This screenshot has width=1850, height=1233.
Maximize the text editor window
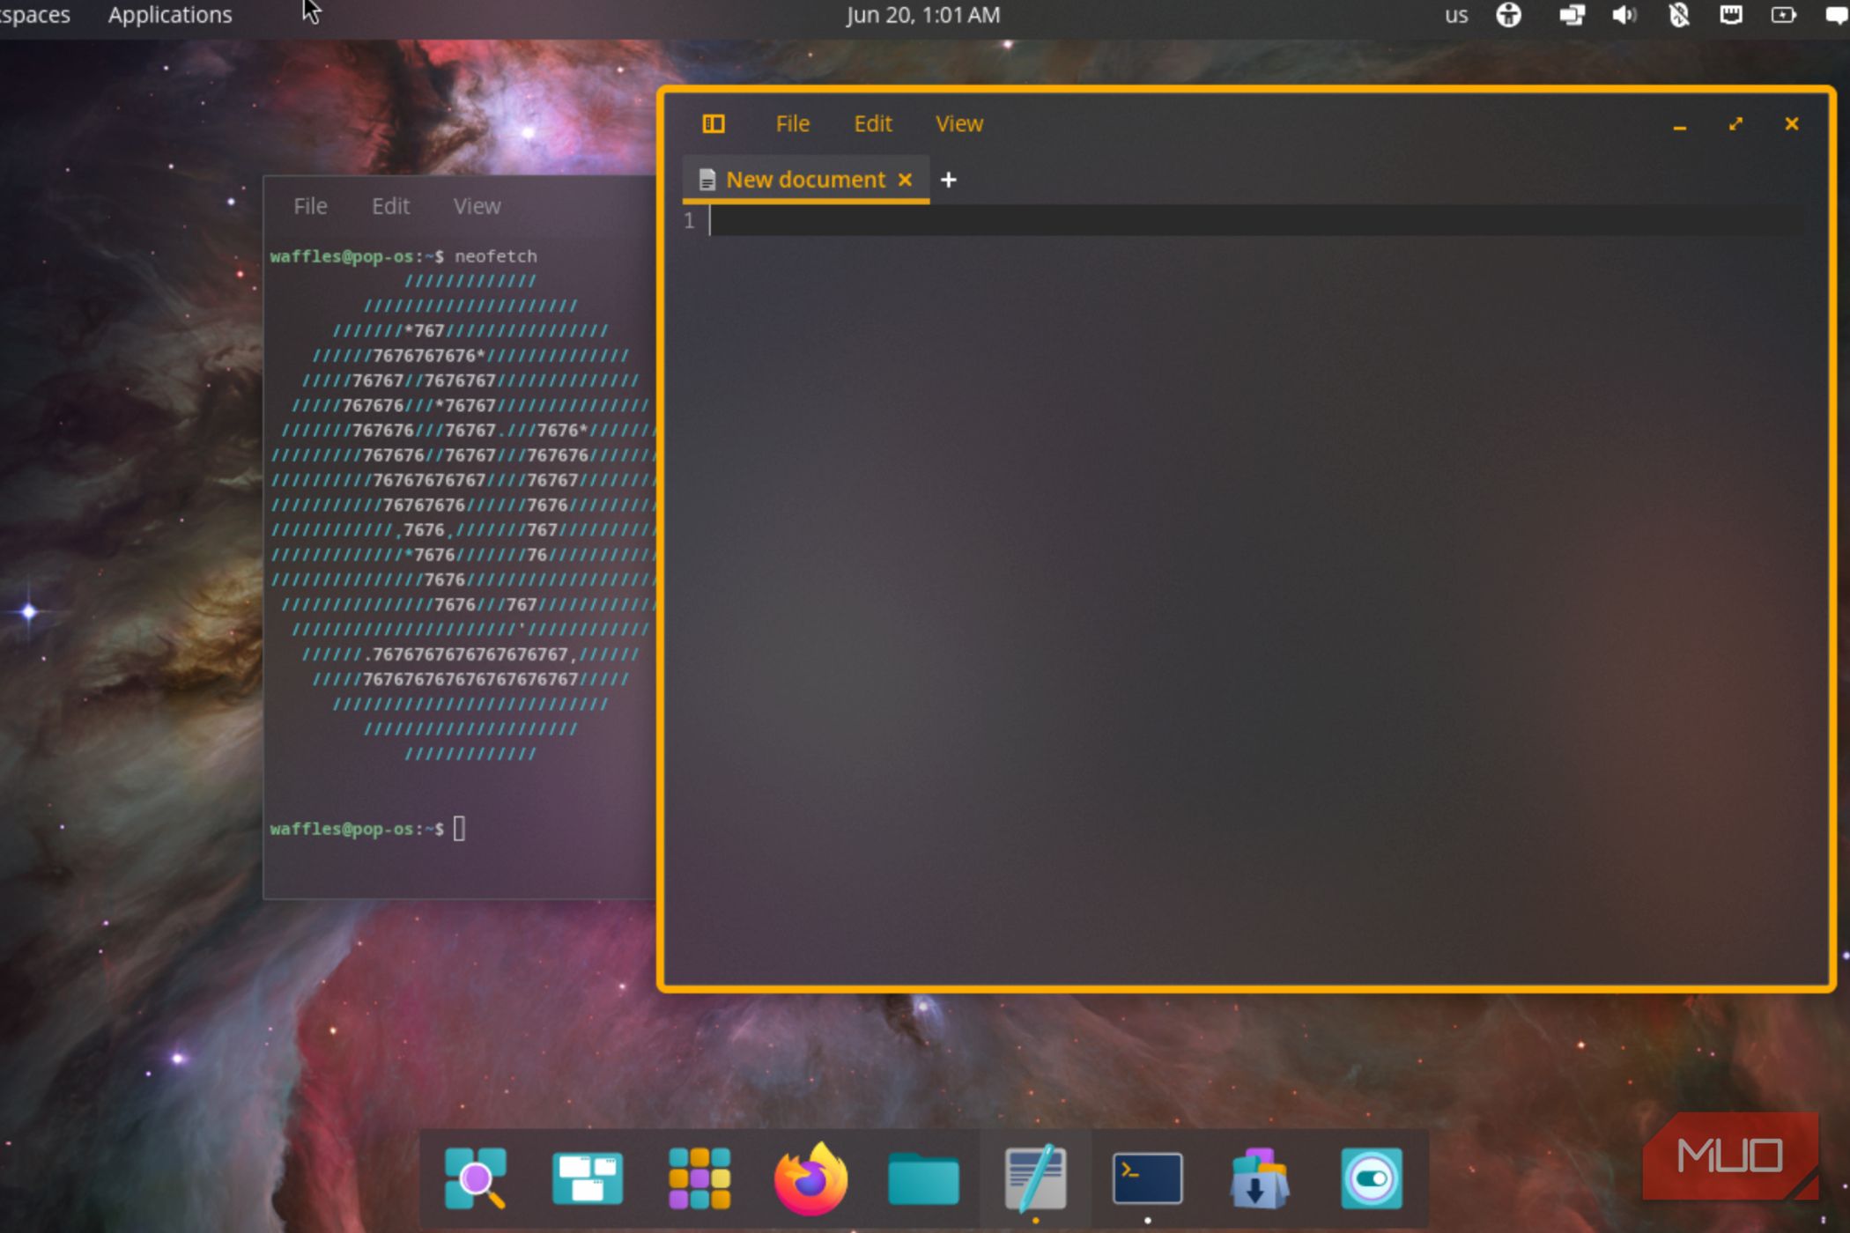(1735, 124)
